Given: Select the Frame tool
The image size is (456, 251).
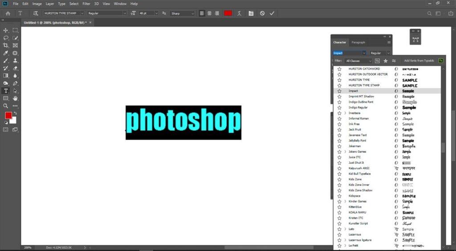Looking at the screenshot, I should (x=15, y=45).
